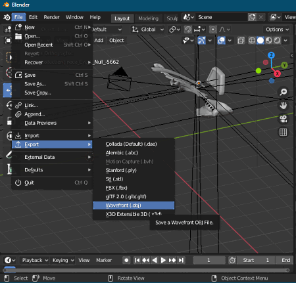Open the Keying dropdown

pyautogui.click(x=63, y=260)
